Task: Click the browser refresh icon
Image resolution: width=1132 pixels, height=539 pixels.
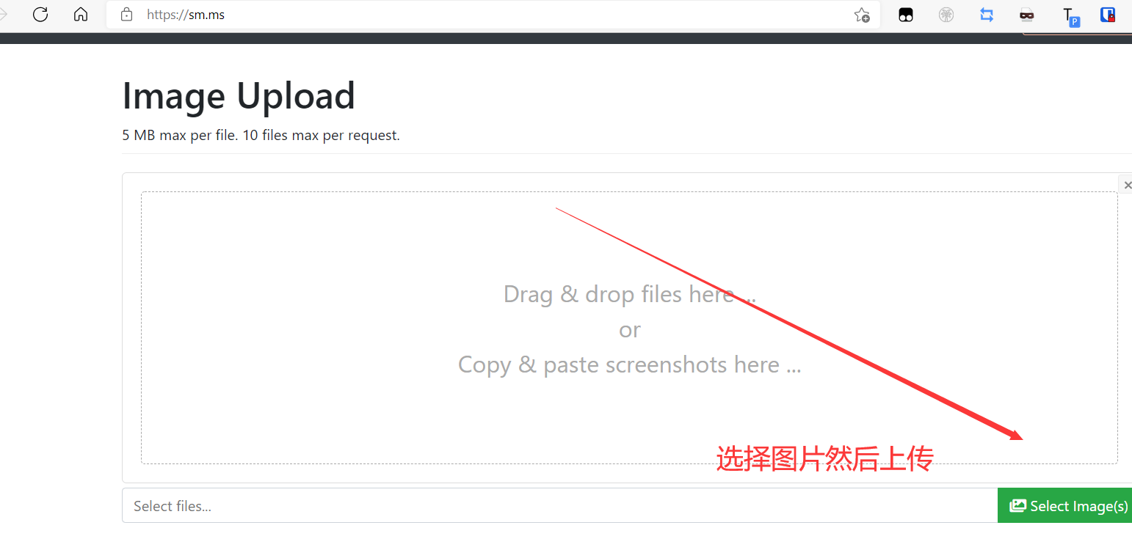Action: click(40, 15)
